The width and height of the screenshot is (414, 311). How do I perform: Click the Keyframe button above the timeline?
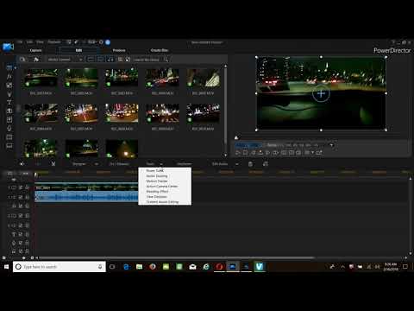[184, 164]
